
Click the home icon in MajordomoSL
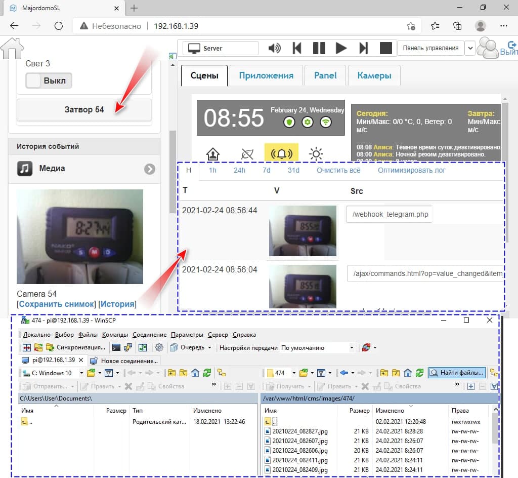[13, 49]
